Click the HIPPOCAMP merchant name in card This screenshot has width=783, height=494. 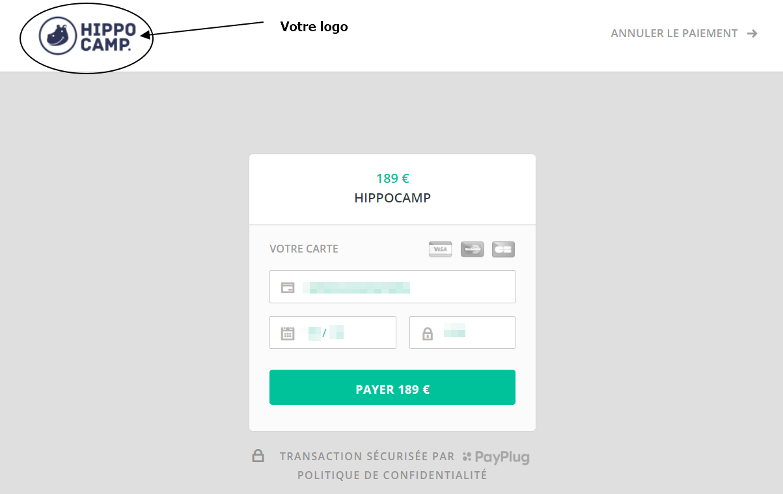pos(392,198)
